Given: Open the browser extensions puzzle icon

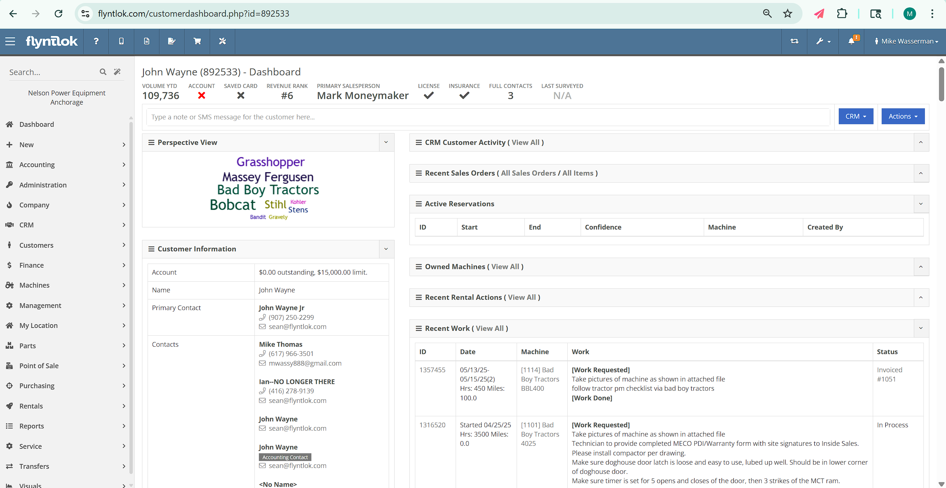Looking at the screenshot, I should coord(842,14).
